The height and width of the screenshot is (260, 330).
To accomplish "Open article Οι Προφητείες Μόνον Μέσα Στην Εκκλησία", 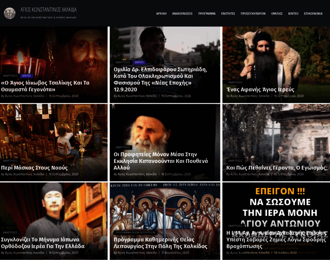I will point(161,161).
